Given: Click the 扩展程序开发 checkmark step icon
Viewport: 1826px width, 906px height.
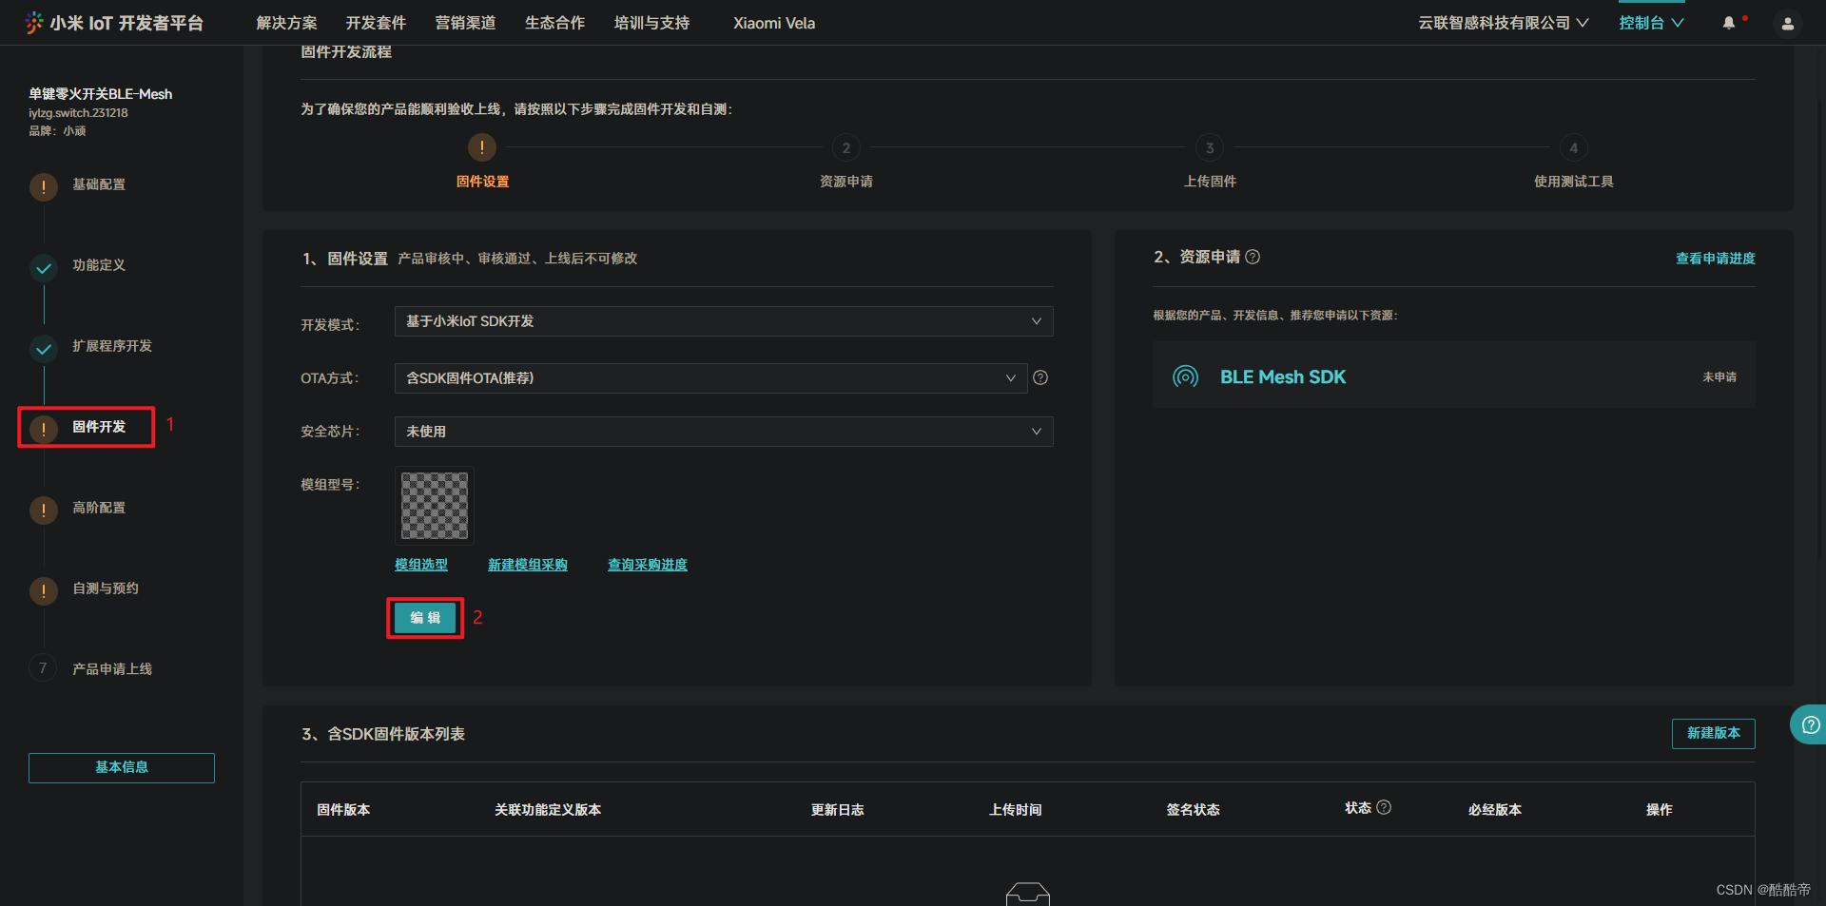Looking at the screenshot, I should point(44,349).
